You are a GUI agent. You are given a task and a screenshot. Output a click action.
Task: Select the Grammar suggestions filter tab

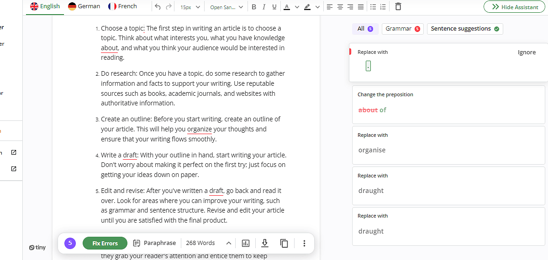[402, 29]
